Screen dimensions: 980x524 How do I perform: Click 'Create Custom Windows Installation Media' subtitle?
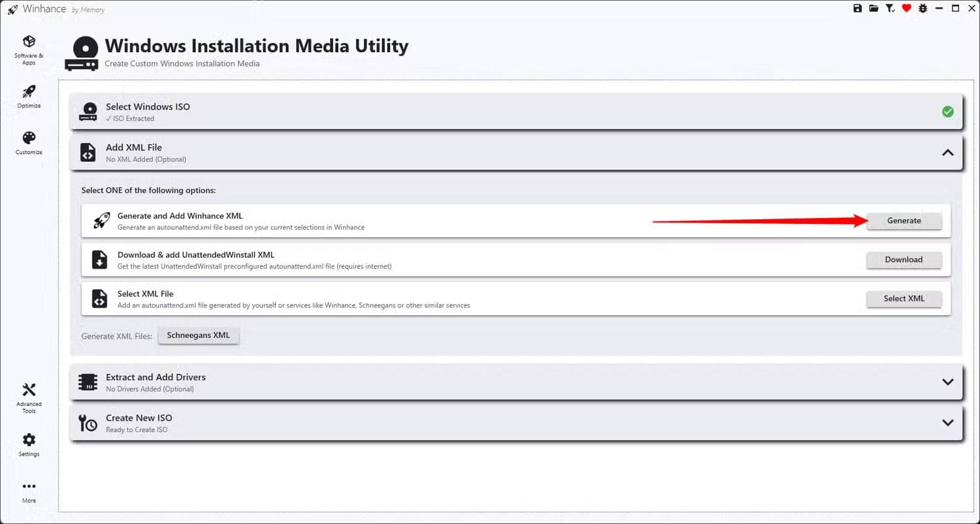coord(182,63)
